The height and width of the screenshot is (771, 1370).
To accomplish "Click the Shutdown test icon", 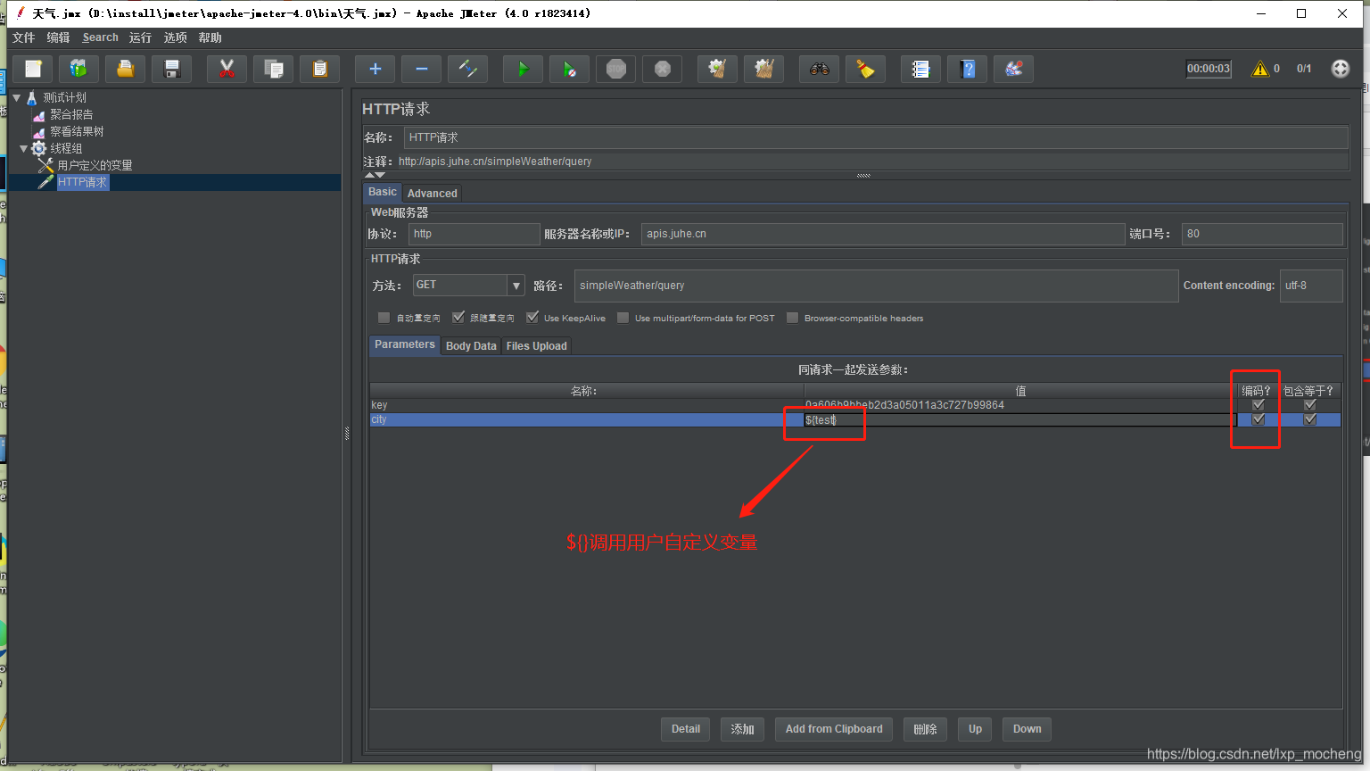I will pos(662,69).
